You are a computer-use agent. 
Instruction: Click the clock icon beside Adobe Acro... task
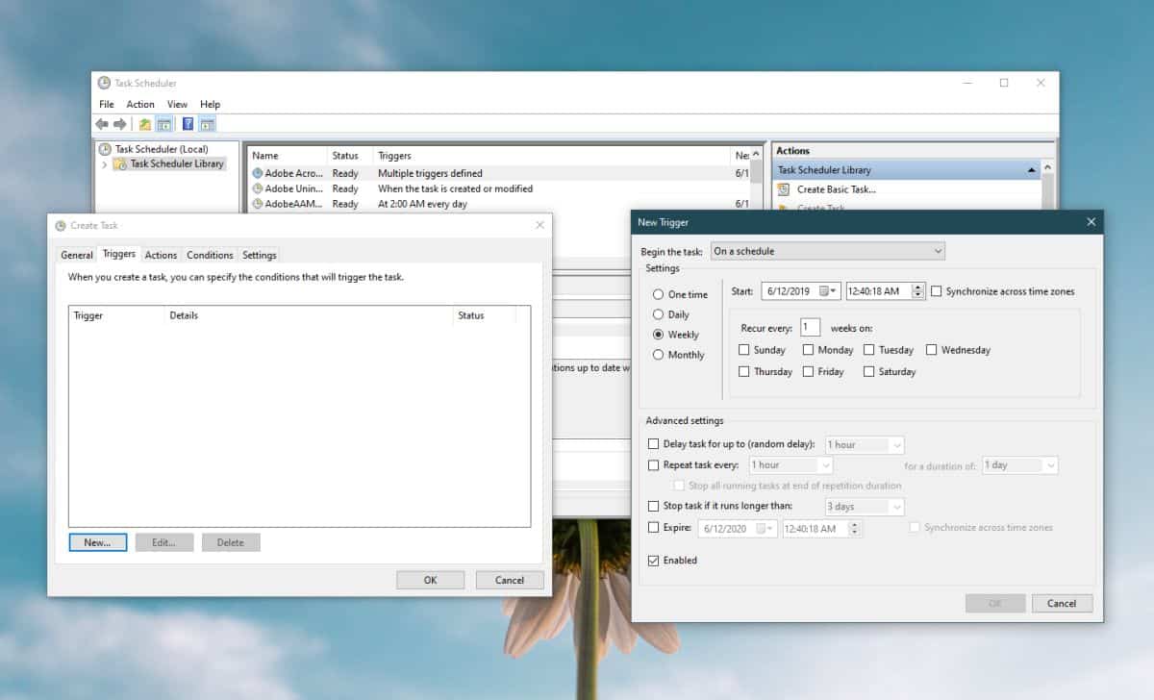point(257,174)
